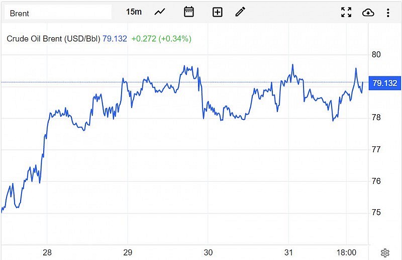402x260 pixels.
Task: Click the blue 79.132 quote in the legend
Action: tap(115, 39)
